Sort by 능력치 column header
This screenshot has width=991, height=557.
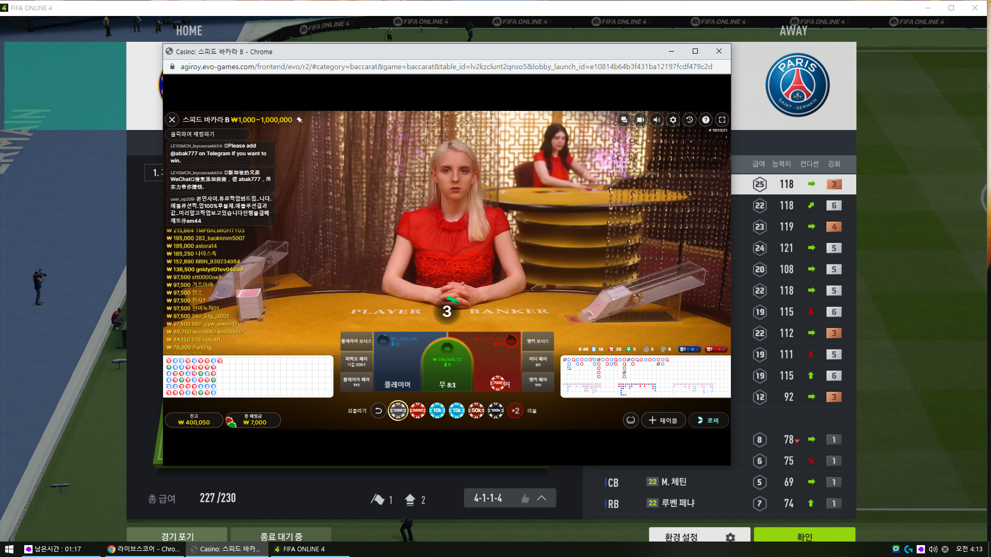781,164
